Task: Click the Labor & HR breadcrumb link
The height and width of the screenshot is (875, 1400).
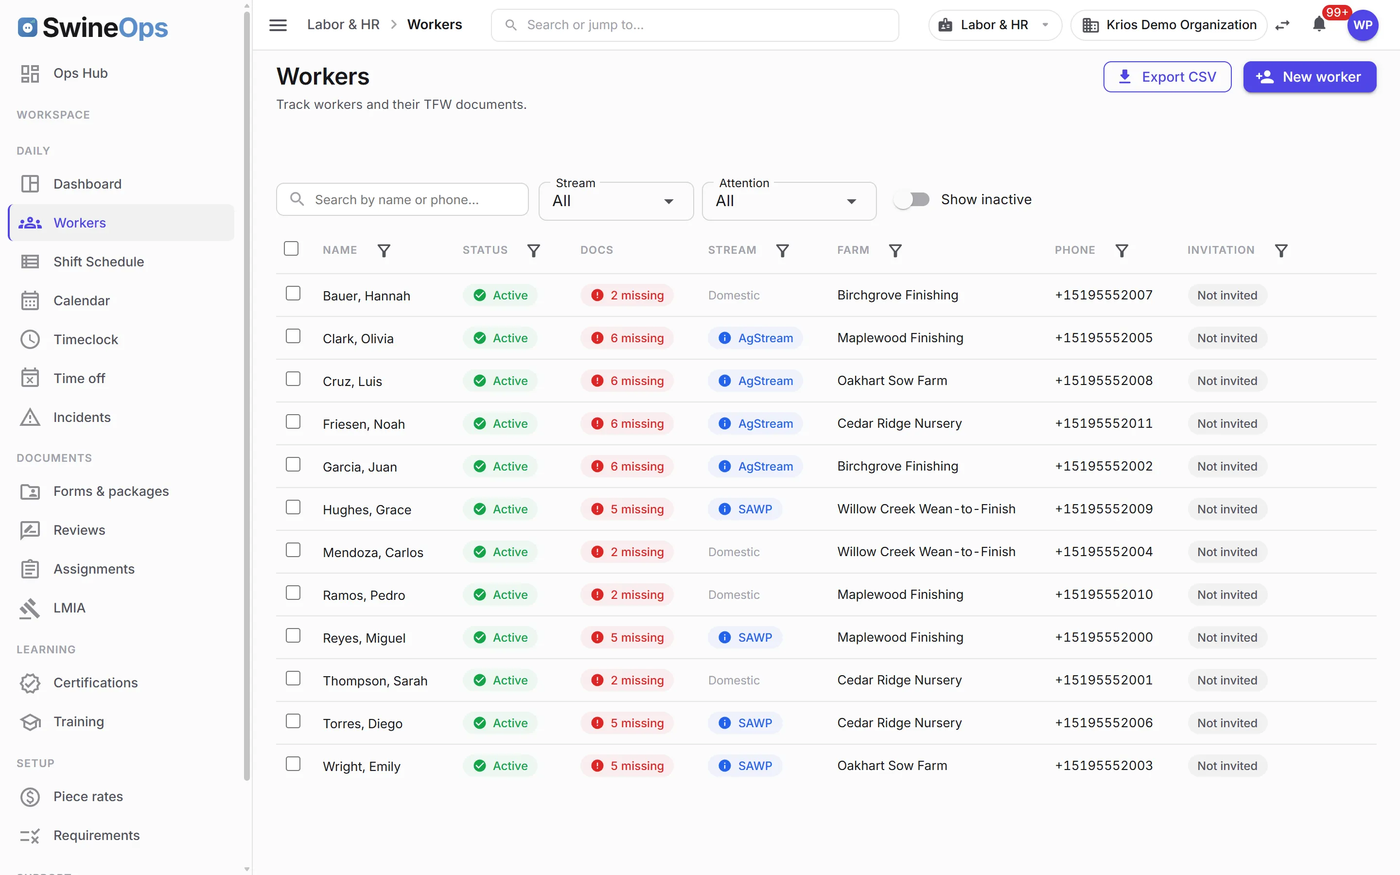Action: 343,25
